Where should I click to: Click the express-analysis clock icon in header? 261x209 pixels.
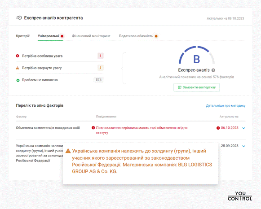(x=19, y=18)
